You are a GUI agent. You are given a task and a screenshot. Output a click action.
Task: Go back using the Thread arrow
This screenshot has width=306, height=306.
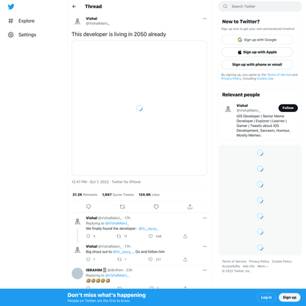click(74, 7)
